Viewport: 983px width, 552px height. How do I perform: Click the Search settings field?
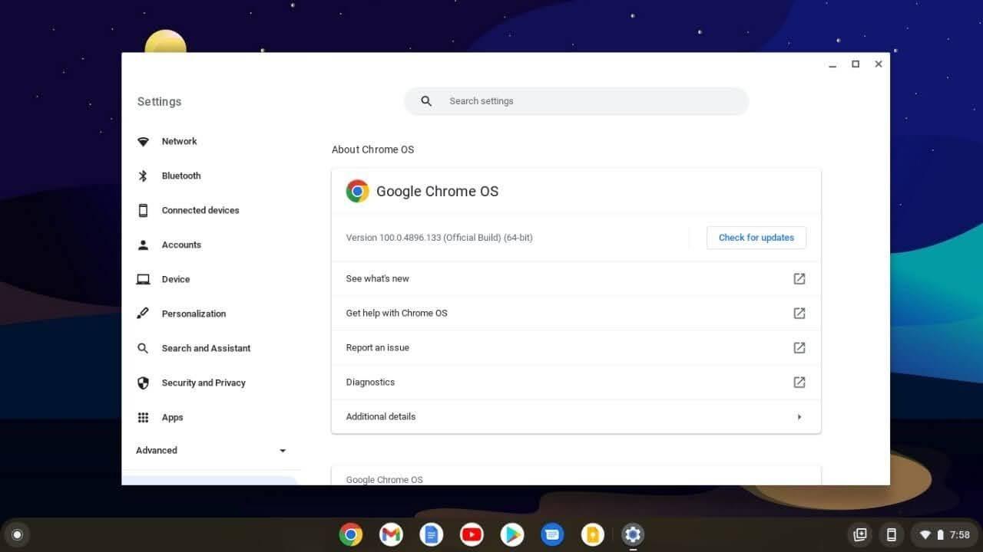[x=576, y=101]
